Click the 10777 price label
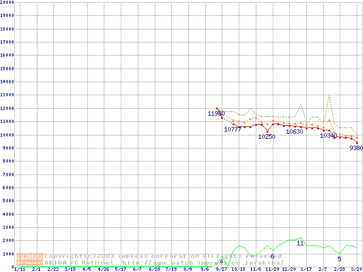The image size is (363, 272). pos(233,130)
